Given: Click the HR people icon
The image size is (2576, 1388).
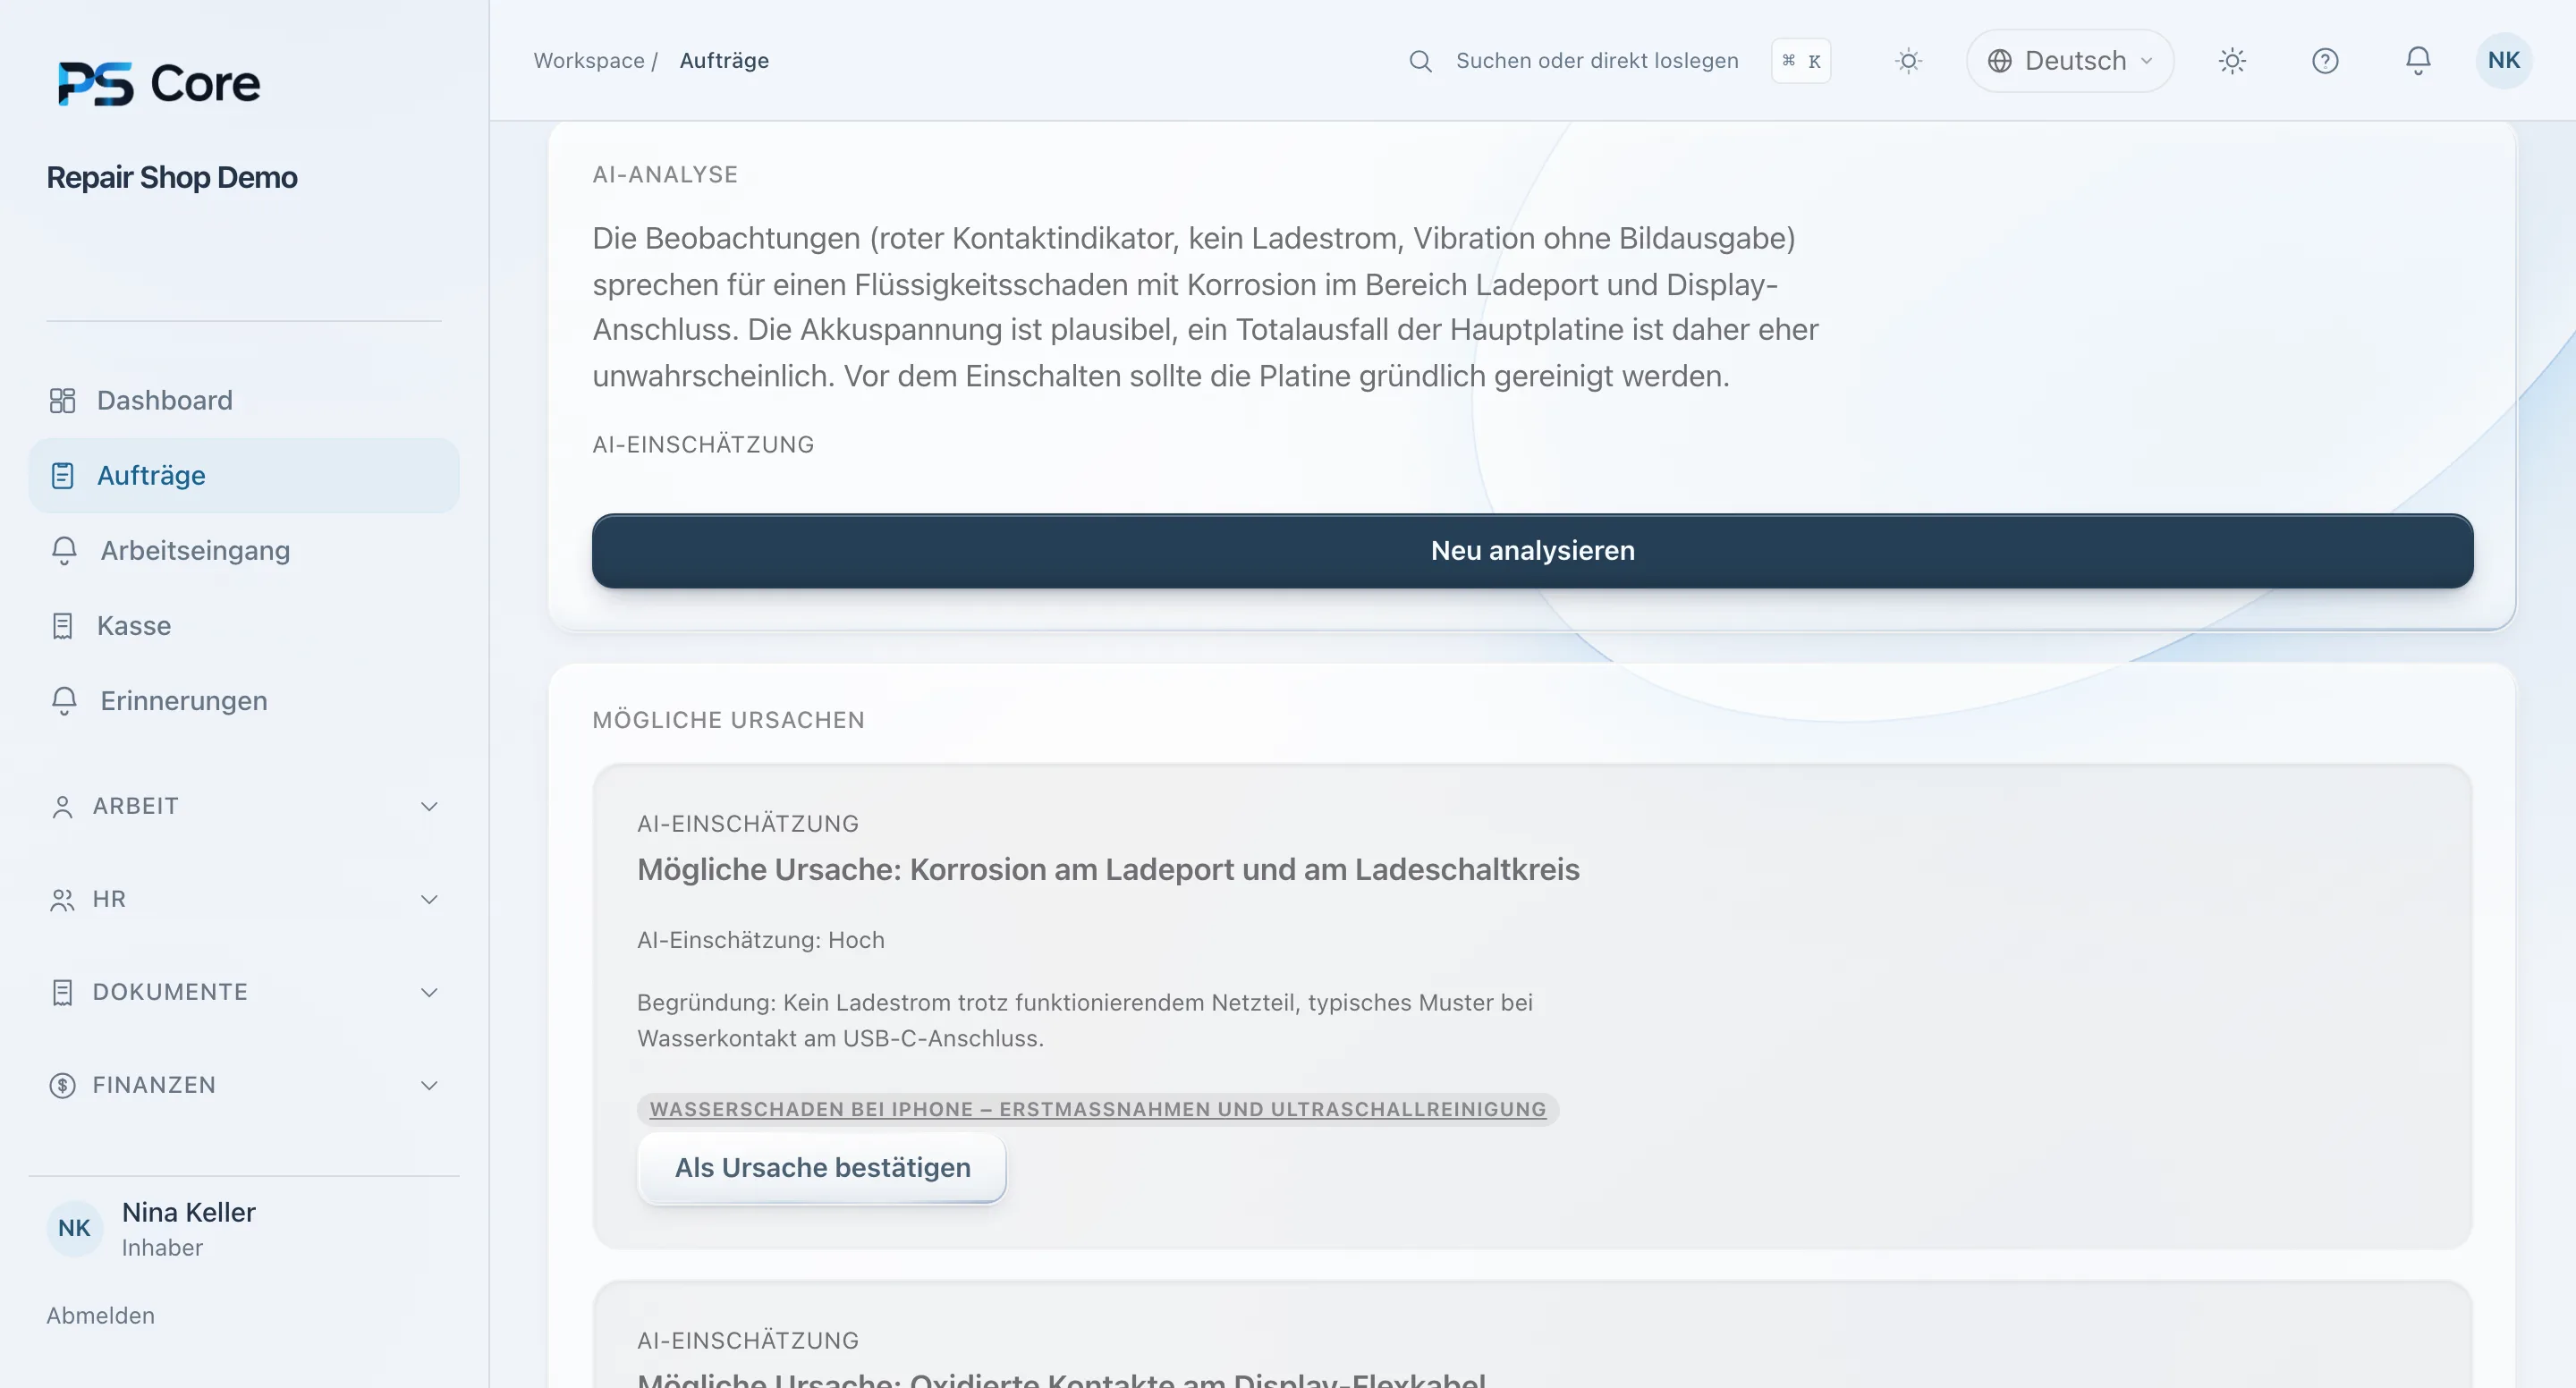Looking at the screenshot, I should (x=62, y=900).
